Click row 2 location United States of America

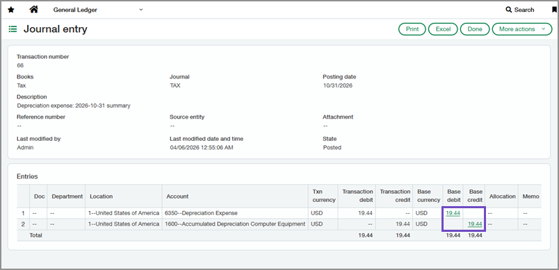click(x=123, y=223)
